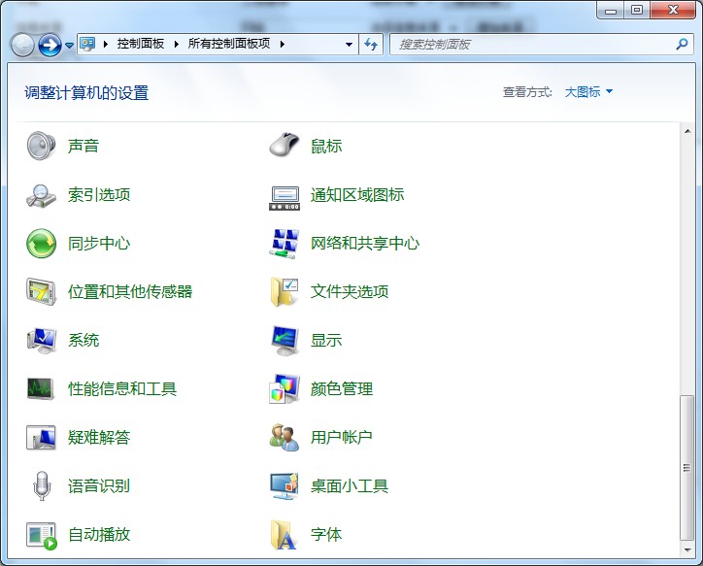Open the 索引选项 link
Image resolution: width=703 pixels, height=566 pixels.
tap(99, 195)
